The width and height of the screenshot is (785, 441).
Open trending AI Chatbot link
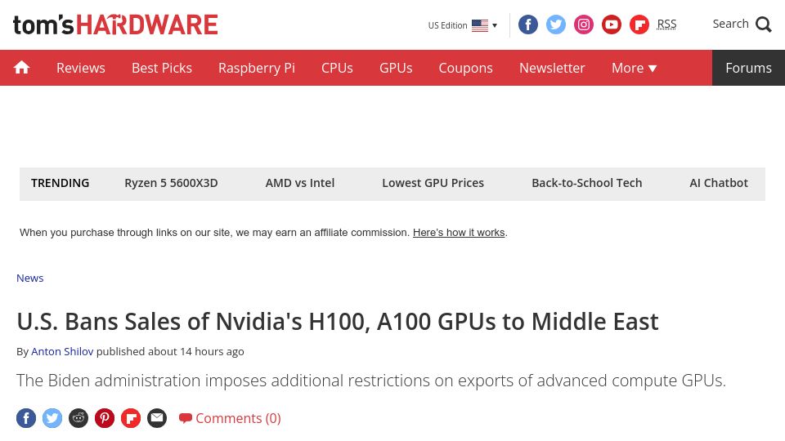tap(719, 183)
